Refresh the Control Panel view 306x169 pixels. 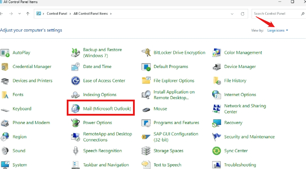coord(242,14)
